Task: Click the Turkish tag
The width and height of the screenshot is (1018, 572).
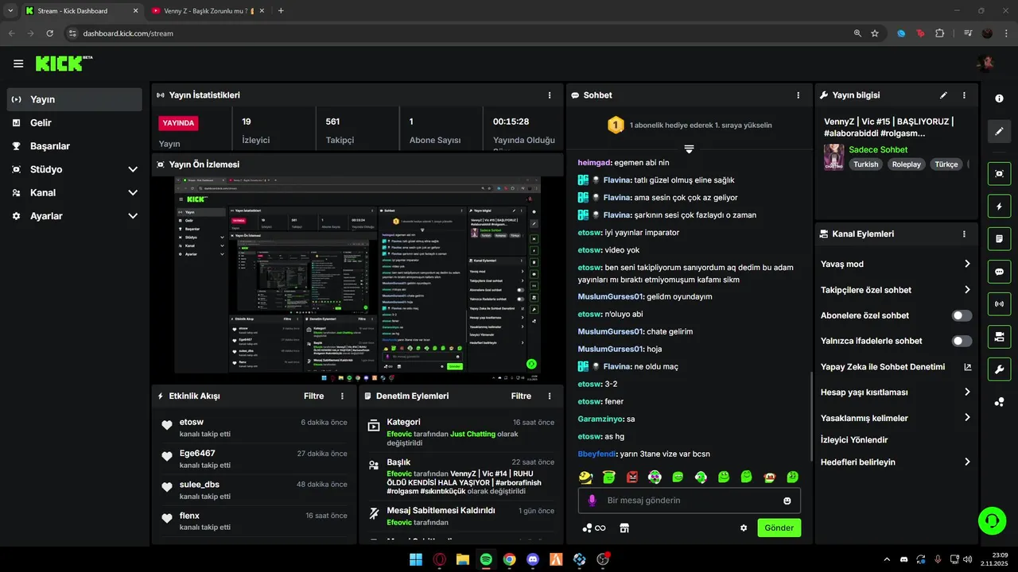Action: pyautogui.click(x=866, y=164)
